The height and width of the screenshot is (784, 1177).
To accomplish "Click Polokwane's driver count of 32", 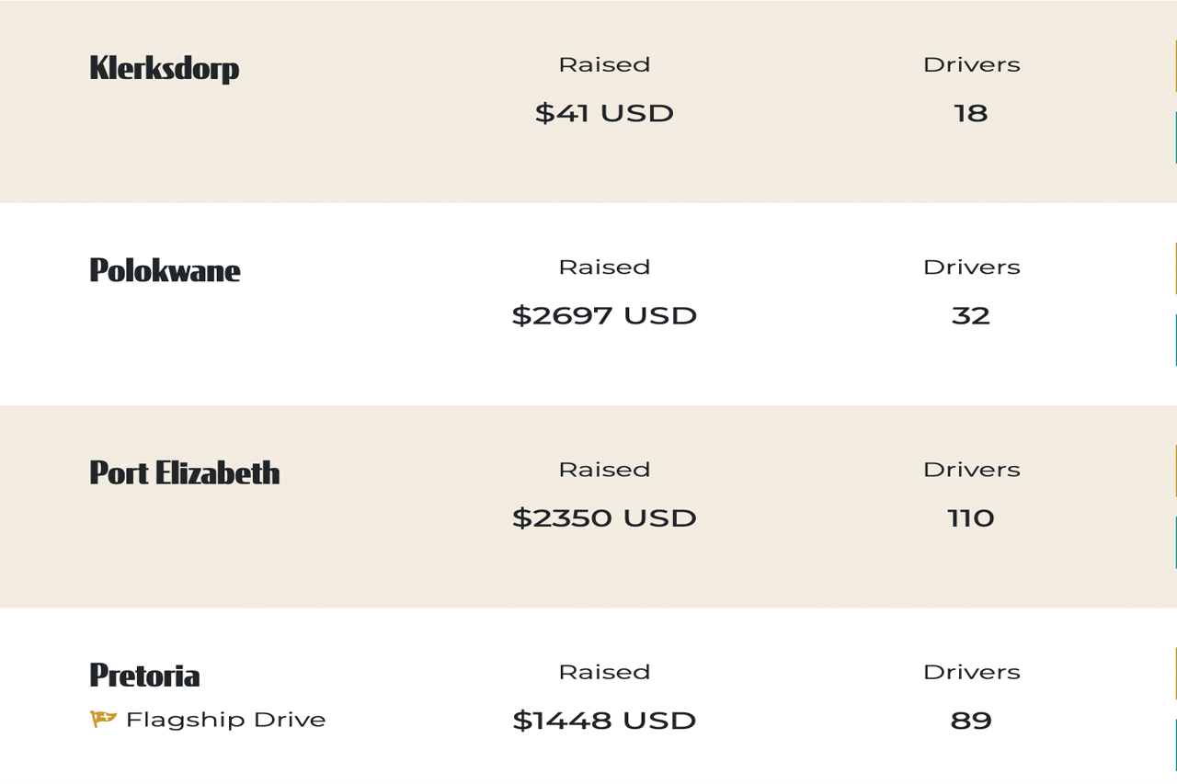I will [x=971, y=315].
